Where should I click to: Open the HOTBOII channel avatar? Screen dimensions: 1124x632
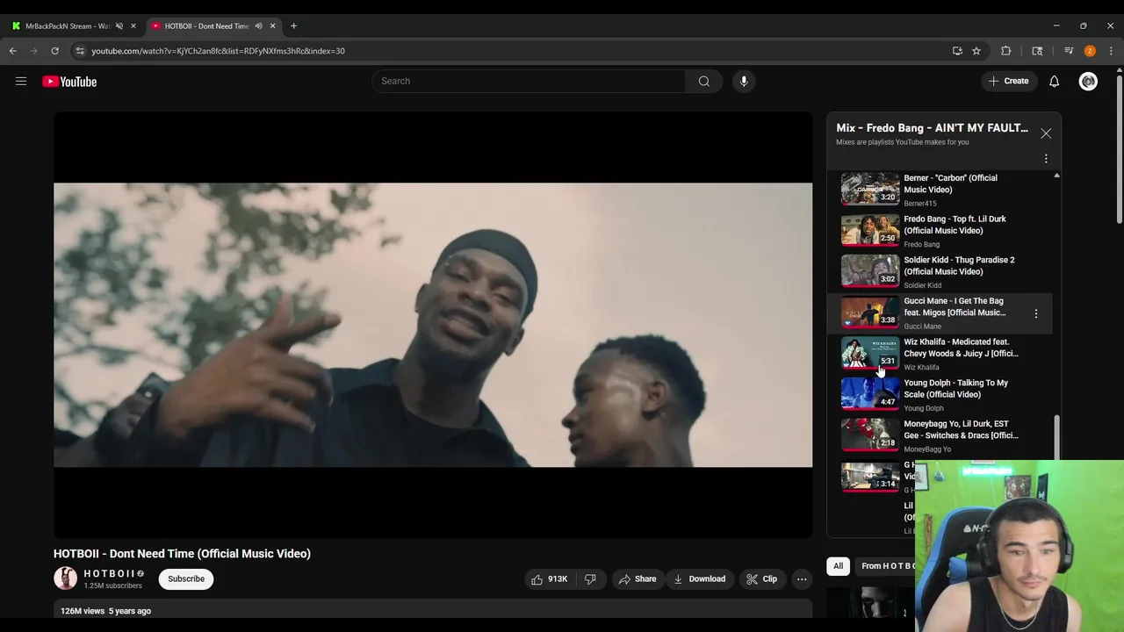tap(65, 578)
